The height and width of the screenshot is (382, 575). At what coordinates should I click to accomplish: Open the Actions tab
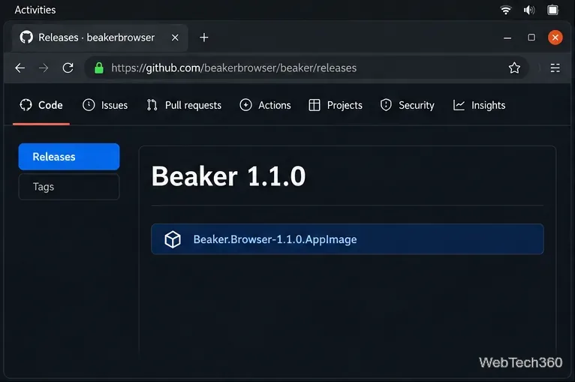click(x=265, y=106)
